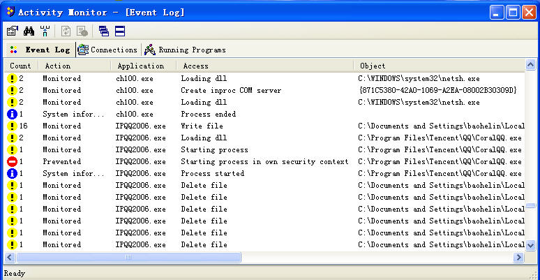Click warning icon on IPQQ2006.exe Loading dll row
Screen dimensions: 540x280
(12, 138)
